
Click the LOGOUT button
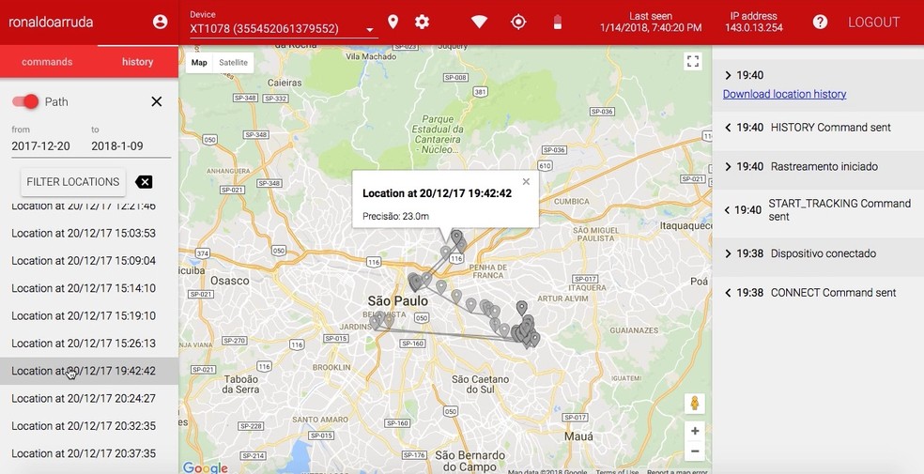click(x=874, y=23)
